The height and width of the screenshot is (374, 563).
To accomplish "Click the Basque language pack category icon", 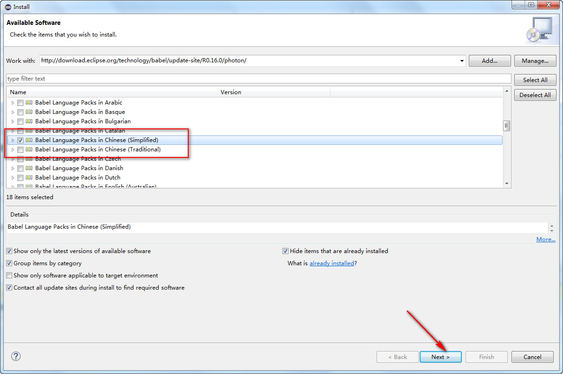I will pos(29,112).
